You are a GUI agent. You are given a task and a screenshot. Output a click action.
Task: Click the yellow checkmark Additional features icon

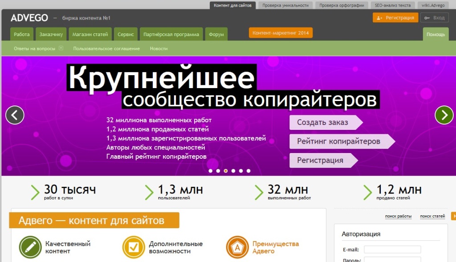coord(132,247)
